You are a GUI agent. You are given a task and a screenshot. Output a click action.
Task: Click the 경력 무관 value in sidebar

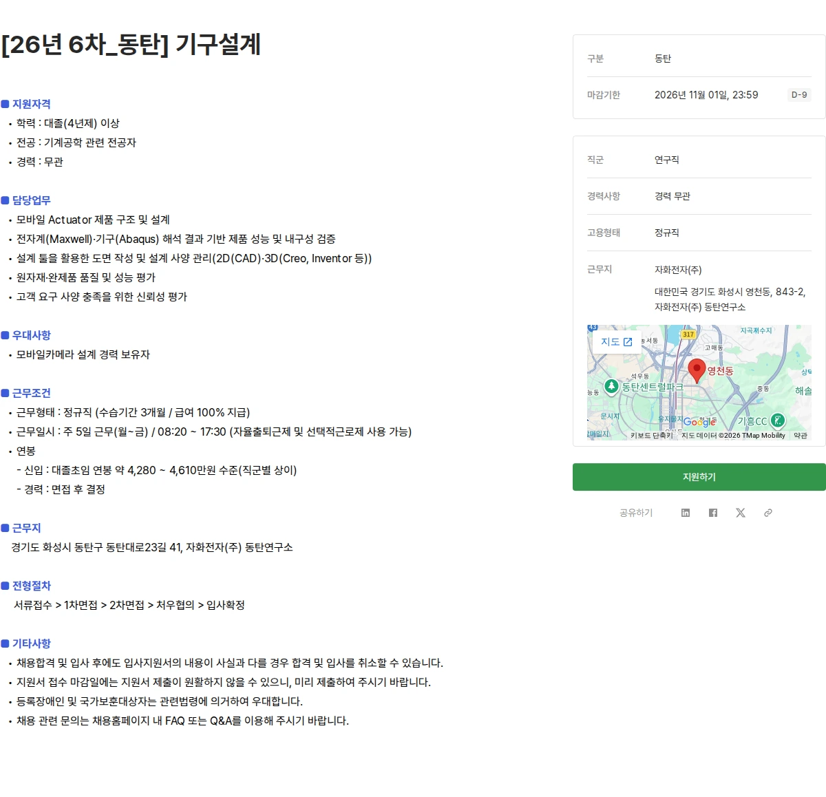coord(673,196)
